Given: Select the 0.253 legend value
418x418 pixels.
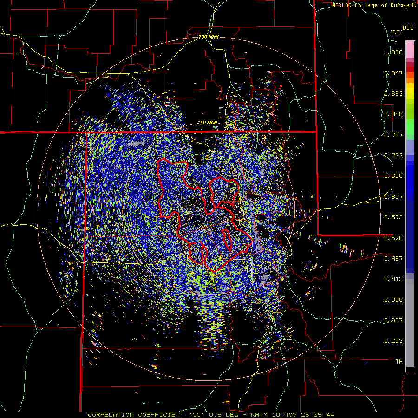Looking at the screenshot, I should [393, 341].
